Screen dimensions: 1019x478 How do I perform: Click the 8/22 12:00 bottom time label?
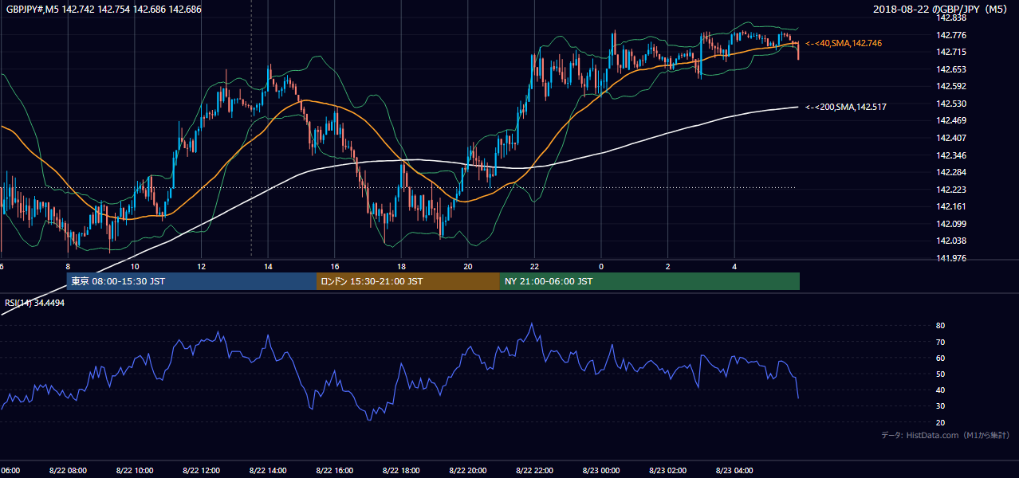pos(201,470)
